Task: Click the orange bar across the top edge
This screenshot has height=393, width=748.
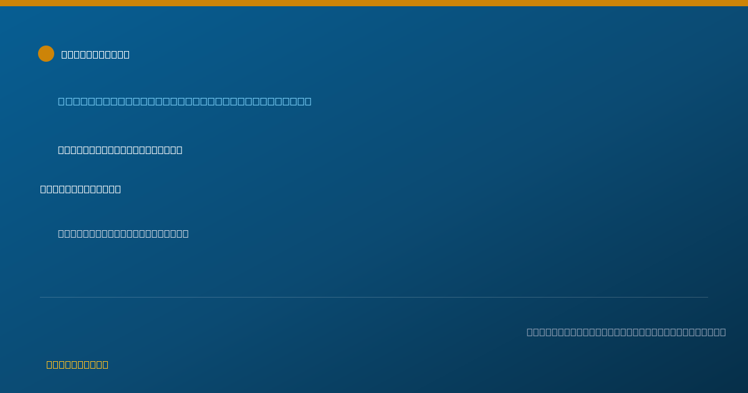Action: [x=374, y=3]
